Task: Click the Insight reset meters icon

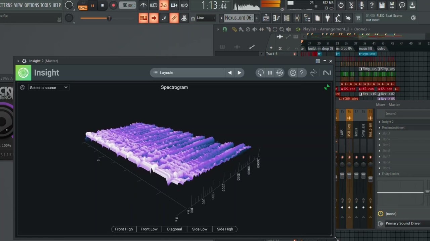Action: click(261, 73)
